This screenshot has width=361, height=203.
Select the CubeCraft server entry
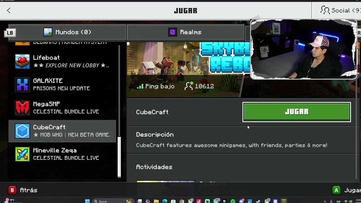62,131
